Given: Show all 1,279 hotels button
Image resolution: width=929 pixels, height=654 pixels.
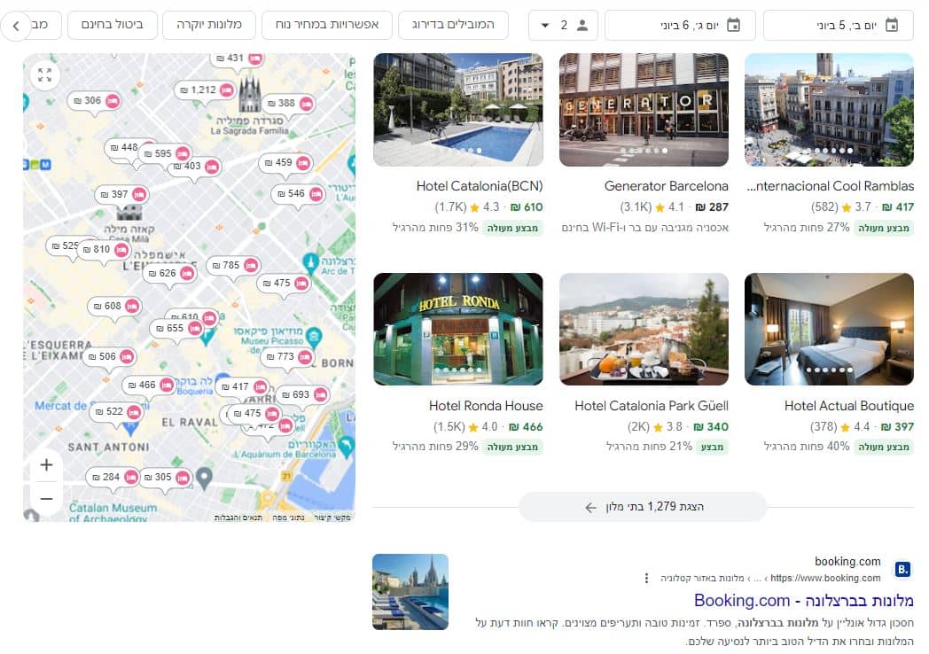Looking at the screenshot, I should [643, 507].
